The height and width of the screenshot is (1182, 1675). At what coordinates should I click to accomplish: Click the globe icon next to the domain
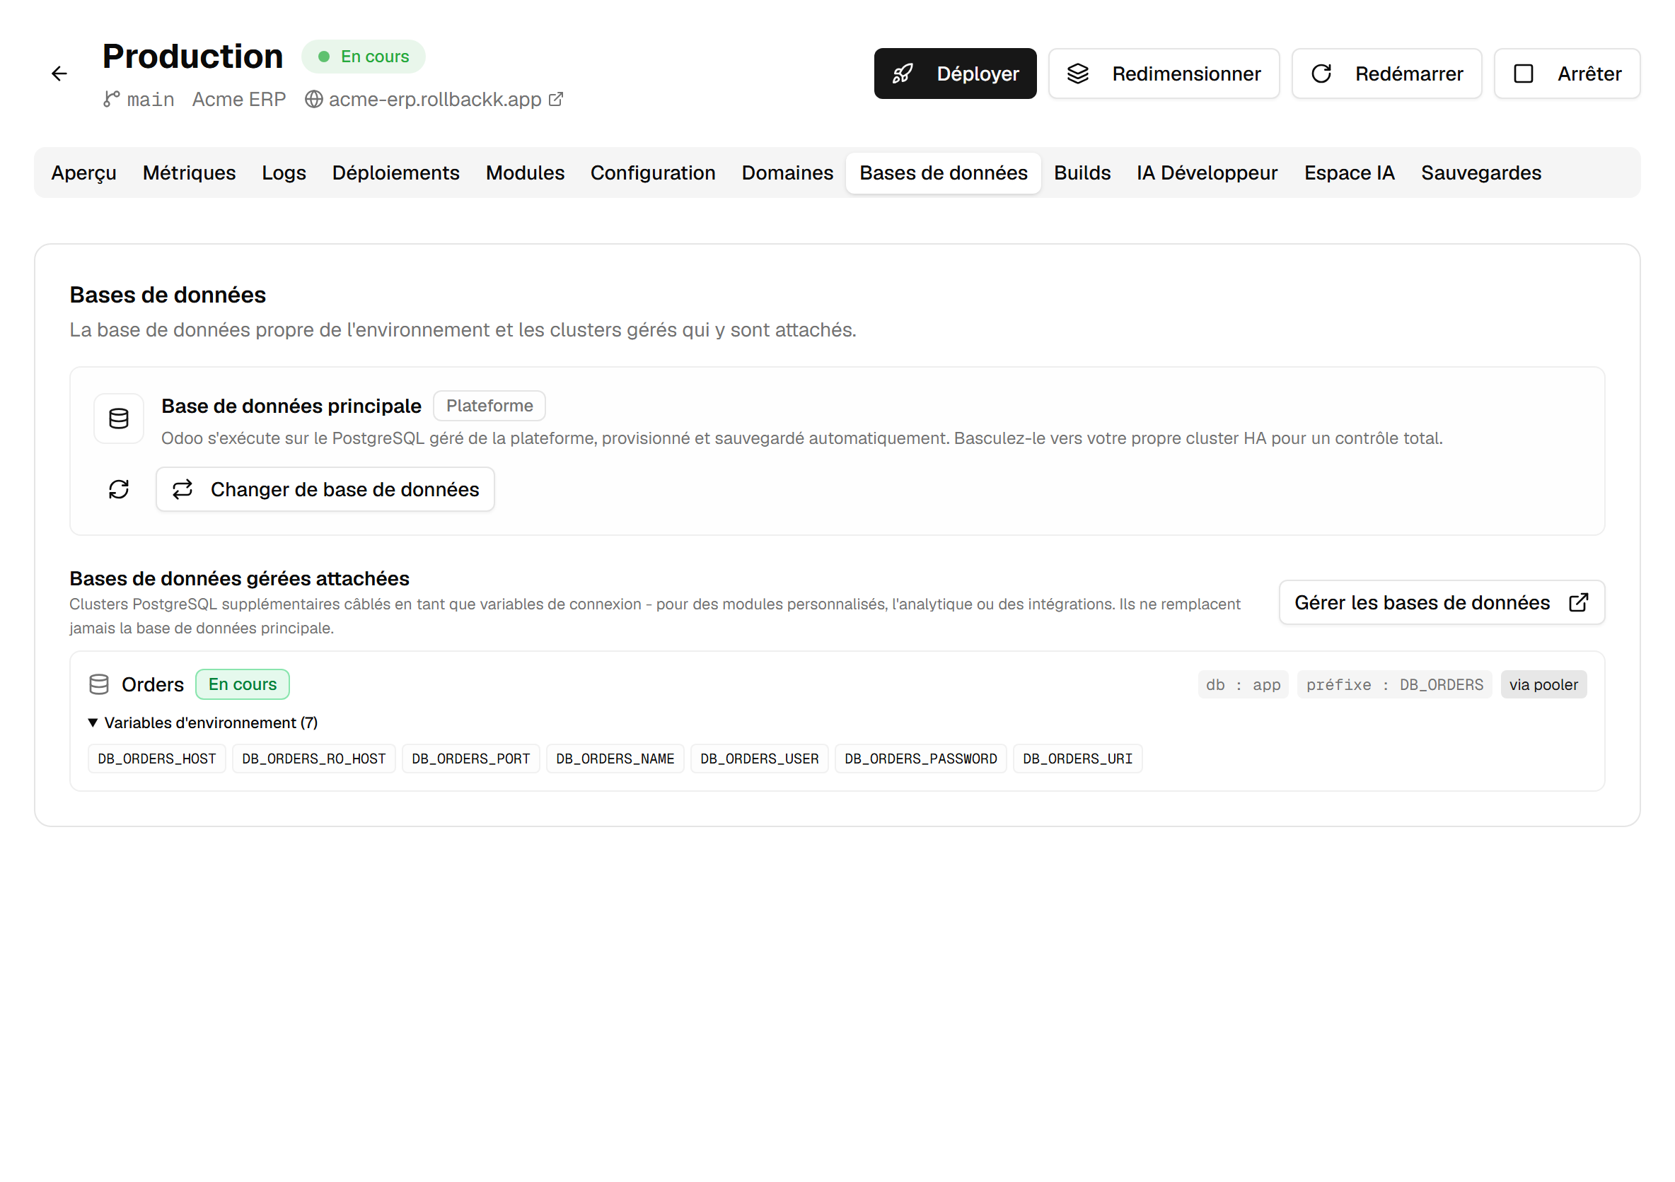pyautogui.click(x=313, y=99)
